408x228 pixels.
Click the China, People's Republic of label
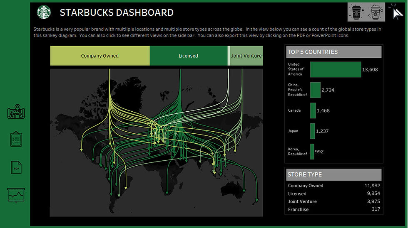coord(297,90)
